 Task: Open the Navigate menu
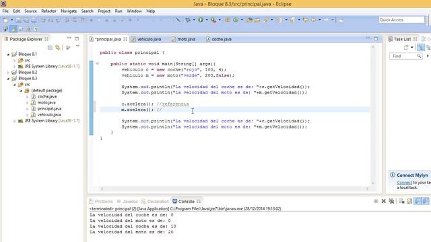[69, 11]
